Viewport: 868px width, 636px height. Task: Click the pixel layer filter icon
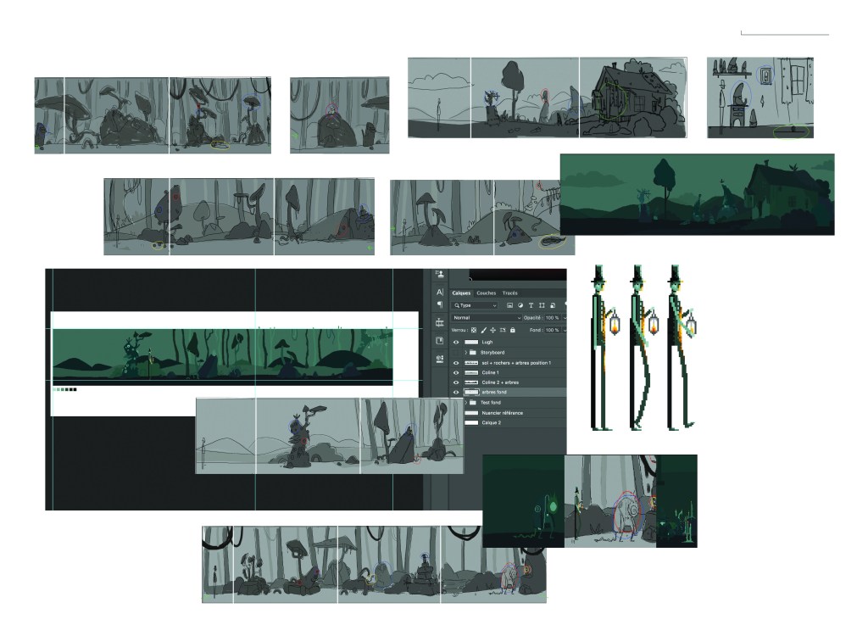pos(509,305)
